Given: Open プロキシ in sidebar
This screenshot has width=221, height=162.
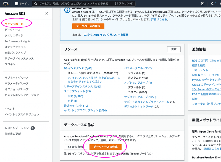Looking at the screenshot, I should coord(10,64).
